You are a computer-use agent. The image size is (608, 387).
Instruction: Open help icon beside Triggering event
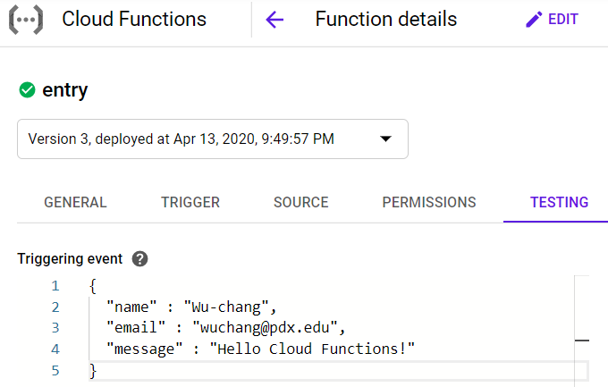click(139, 259)
